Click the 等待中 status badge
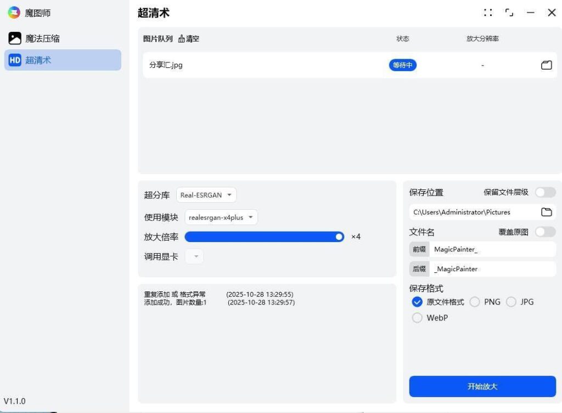 click(403, 65)
